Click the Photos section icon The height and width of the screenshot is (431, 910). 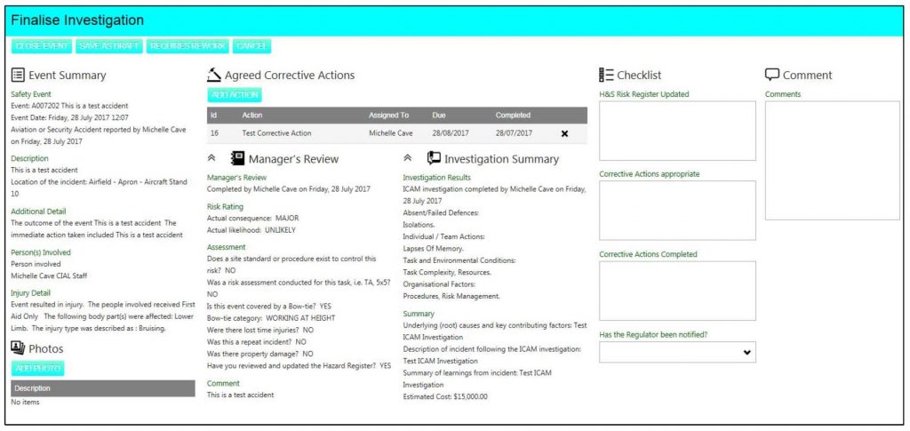tap(18, 348)
